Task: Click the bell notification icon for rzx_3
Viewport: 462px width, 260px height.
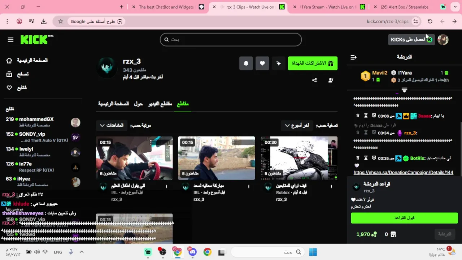Action: coord(246,63)
